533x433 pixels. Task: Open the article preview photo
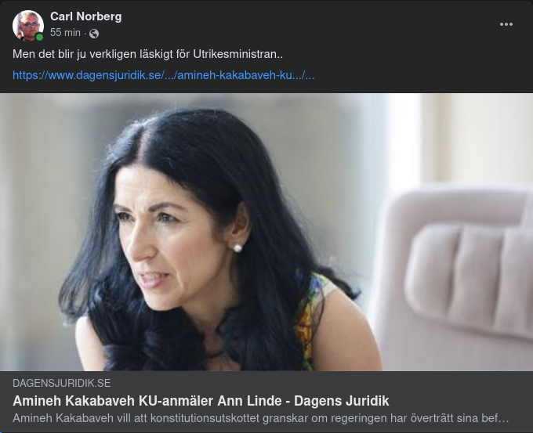click(266, 232)
